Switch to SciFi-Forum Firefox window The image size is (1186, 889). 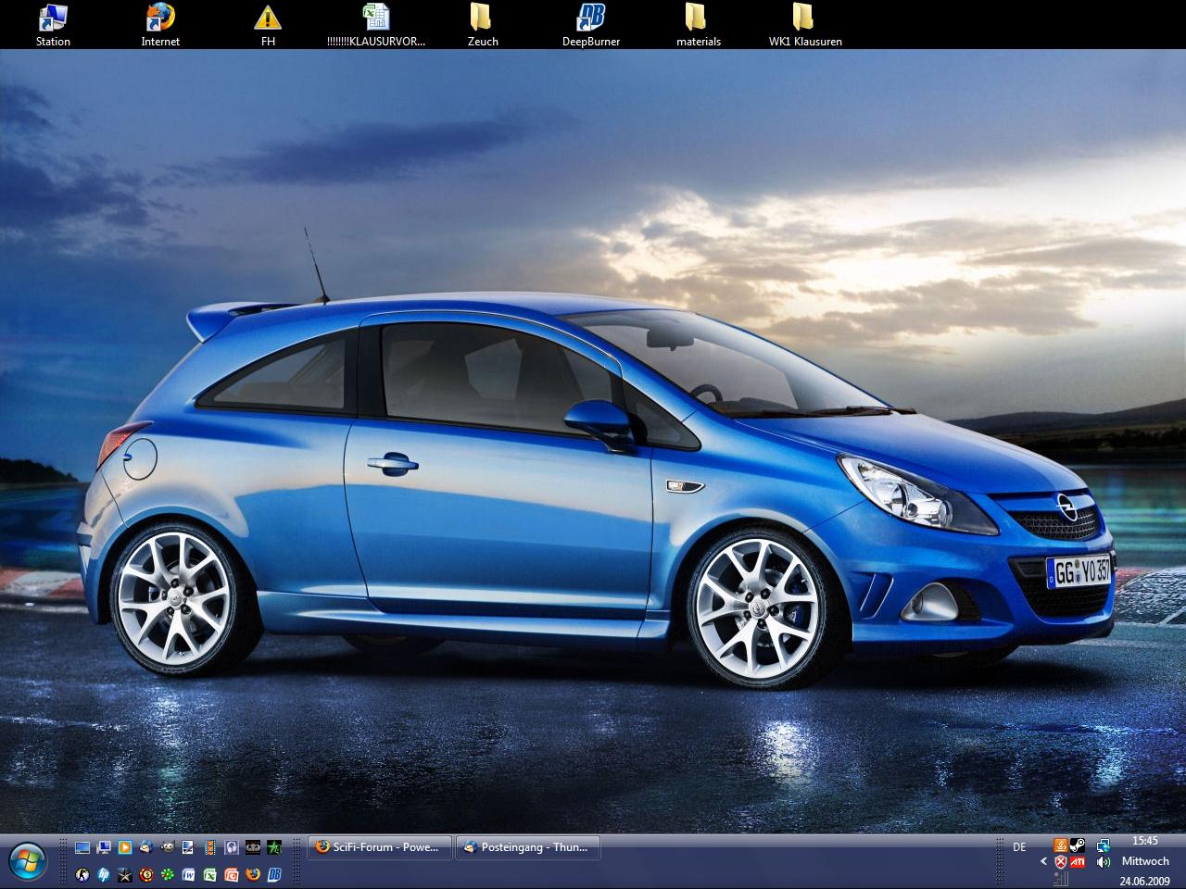coord(379,847)
